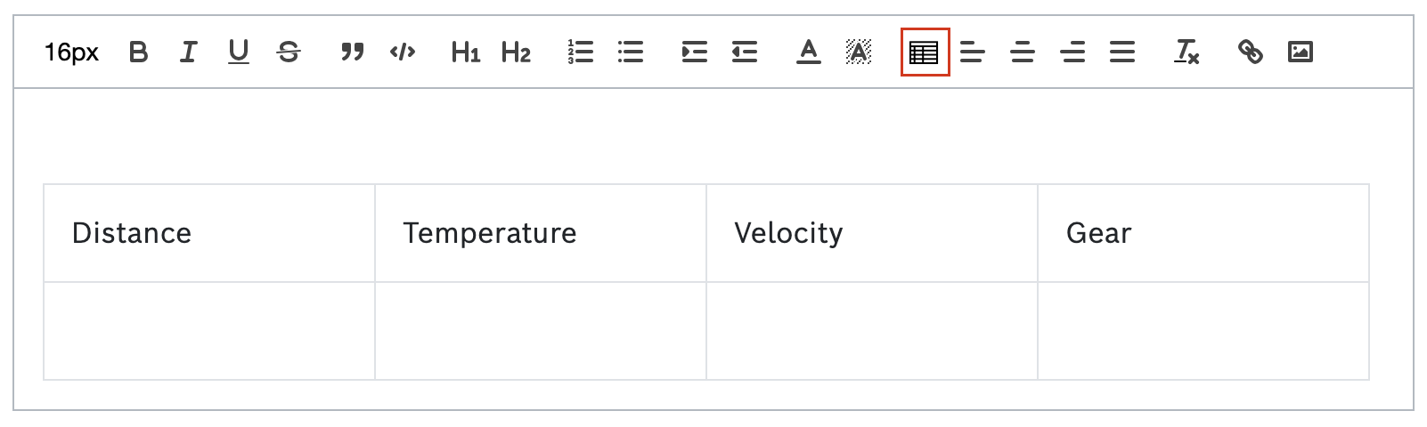Center align the text

1023,52
